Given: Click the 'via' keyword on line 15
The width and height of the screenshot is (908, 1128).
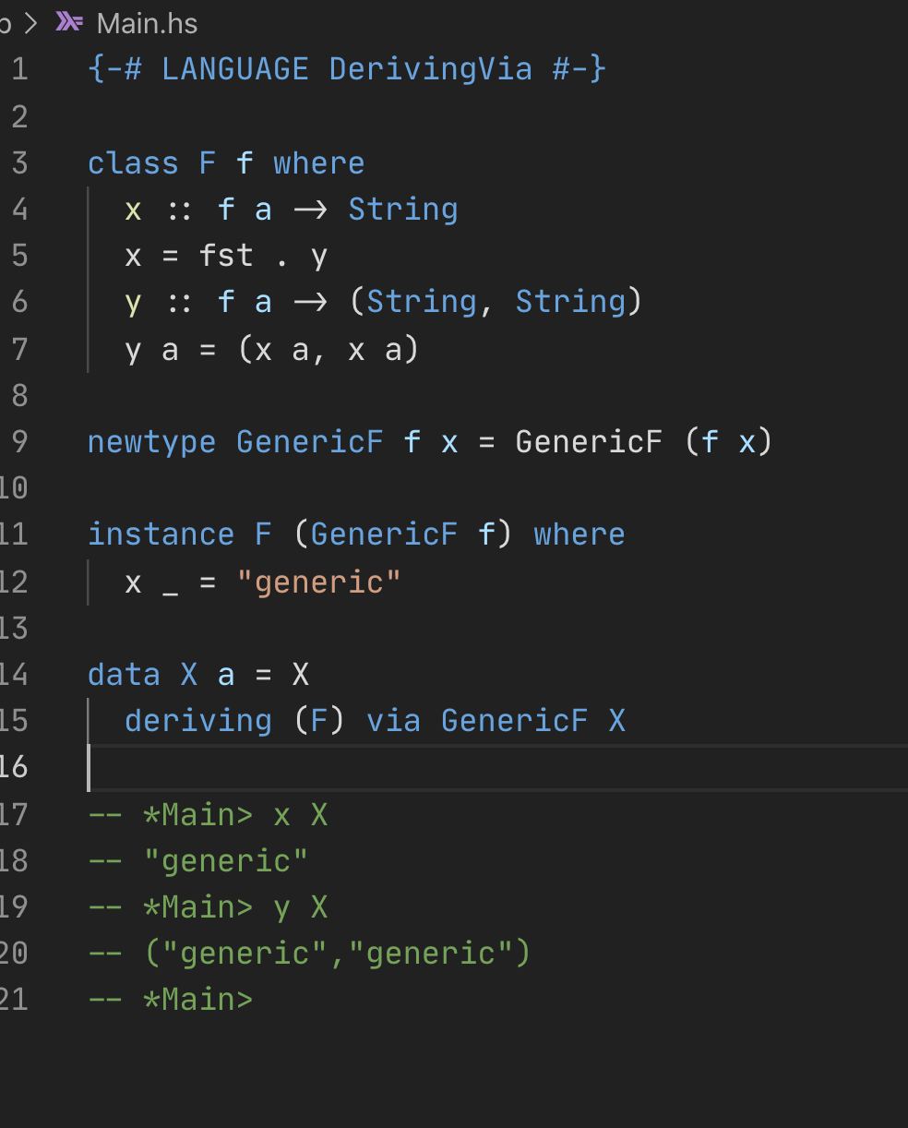Looking at the screenshot, I should (393, 721).
